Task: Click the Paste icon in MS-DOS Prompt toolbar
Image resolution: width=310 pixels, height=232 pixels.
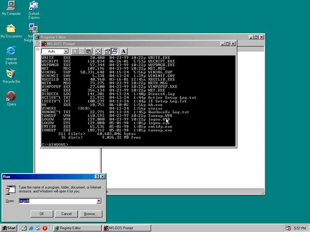Action: coord(89,51)
